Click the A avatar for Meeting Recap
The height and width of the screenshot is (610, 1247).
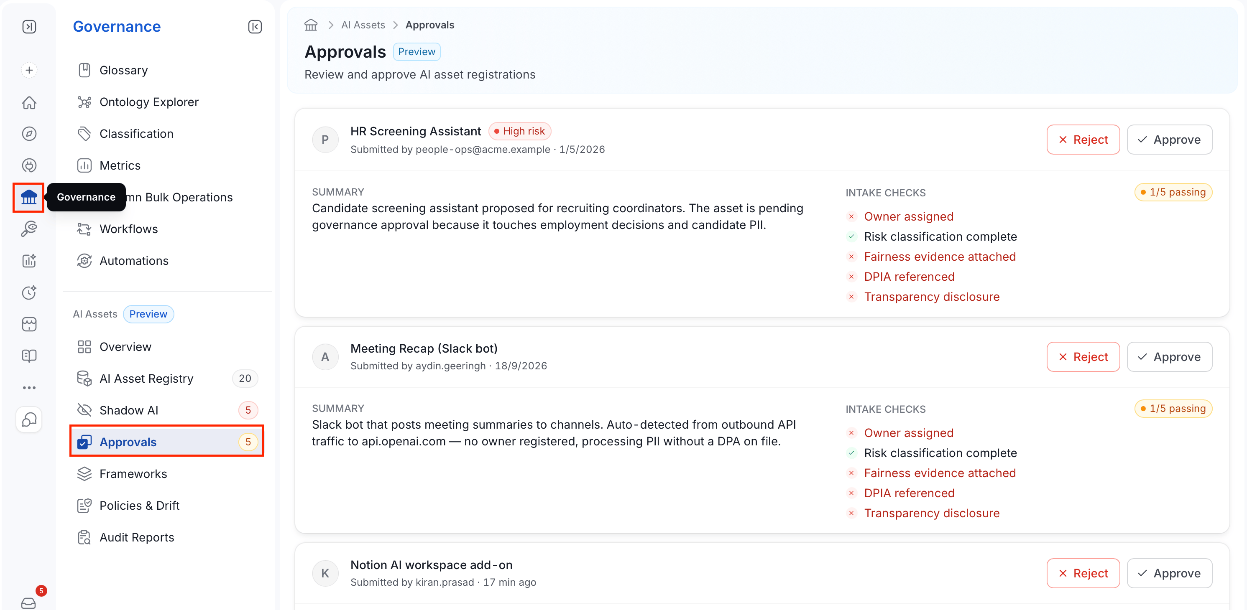(x=325, y=357)
